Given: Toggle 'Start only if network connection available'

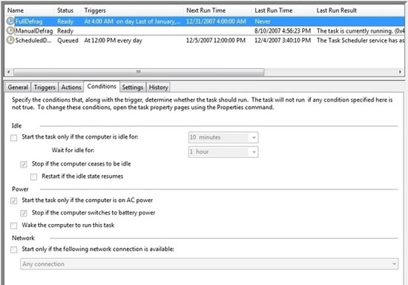Looking at the screenshot, I should tap(14, 250).
